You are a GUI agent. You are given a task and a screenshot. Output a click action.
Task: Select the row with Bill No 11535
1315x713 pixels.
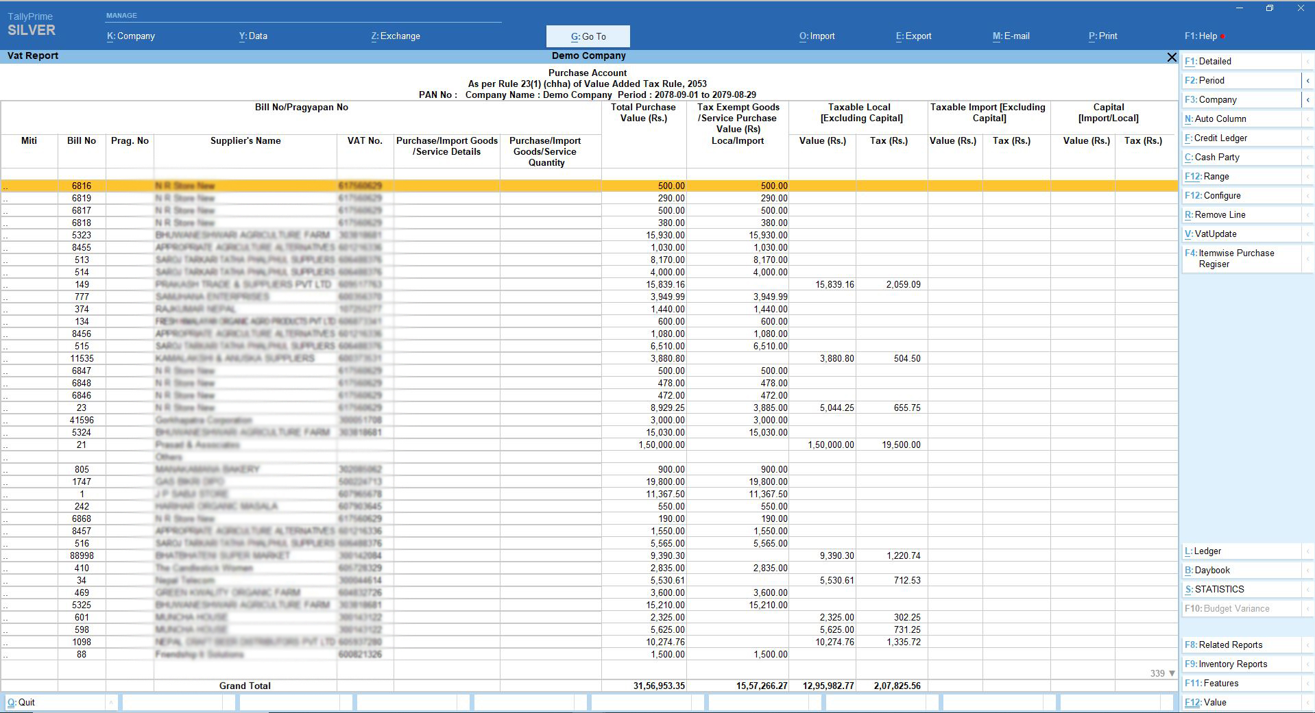tap(589, 358)
